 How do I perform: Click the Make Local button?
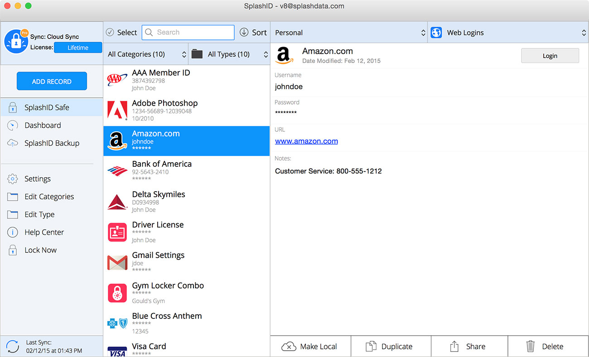310,347
